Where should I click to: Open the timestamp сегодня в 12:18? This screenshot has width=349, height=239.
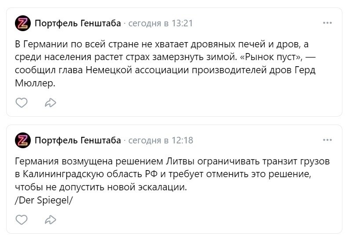161,140
